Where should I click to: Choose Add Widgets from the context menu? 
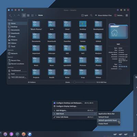tap(75, 110)
